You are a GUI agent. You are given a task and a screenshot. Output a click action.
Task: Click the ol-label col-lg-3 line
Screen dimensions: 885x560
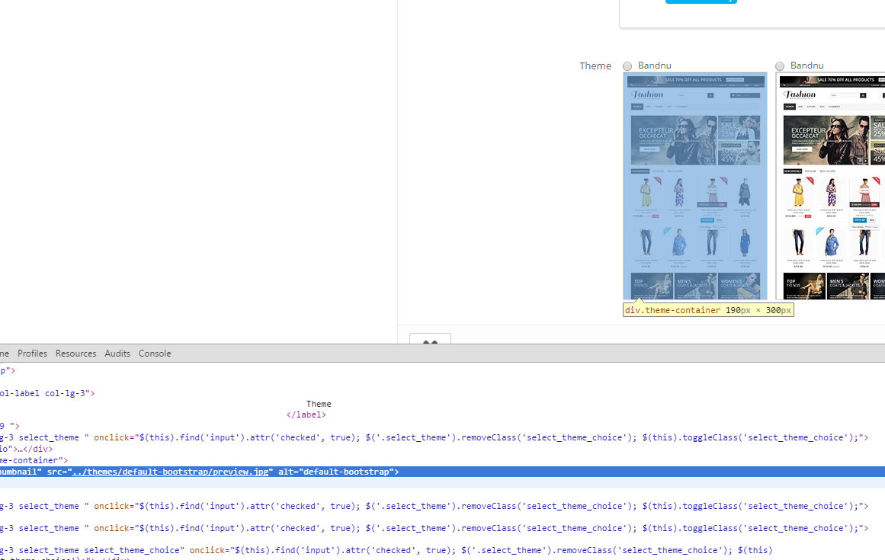47,394
